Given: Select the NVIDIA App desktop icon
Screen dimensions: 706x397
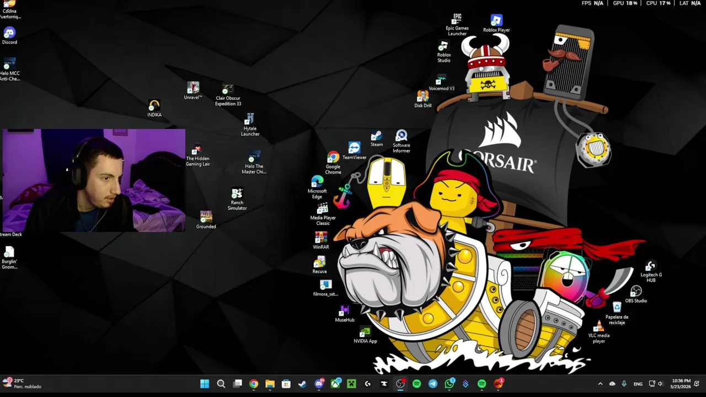Looking at the screenshot, I should click(x=365, y=335).
